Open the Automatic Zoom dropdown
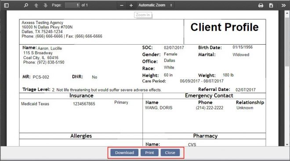This screenshot has width=290, height=161. tap(155, 5)
